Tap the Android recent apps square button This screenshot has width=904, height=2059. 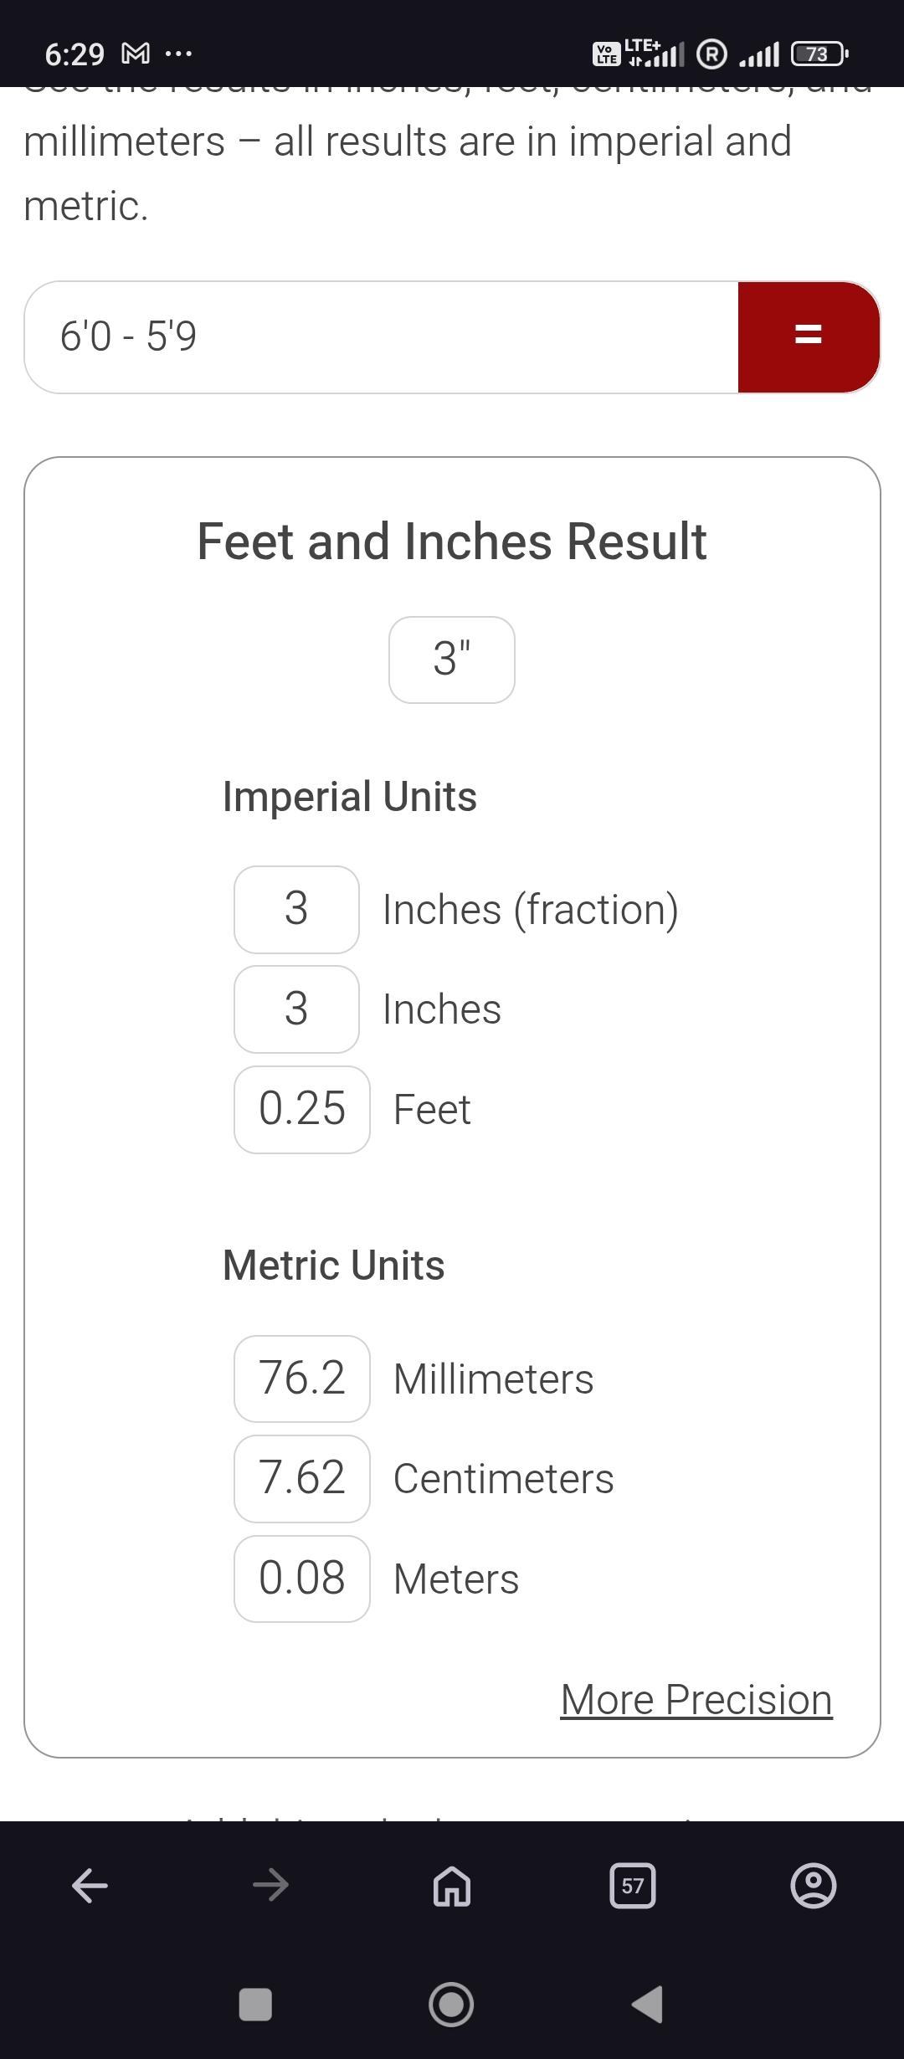(x=255, y=2005)
